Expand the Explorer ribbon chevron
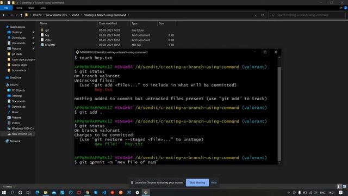Image resolution: width=348 pixels, height=196 pixels. (x=341, y=8)
